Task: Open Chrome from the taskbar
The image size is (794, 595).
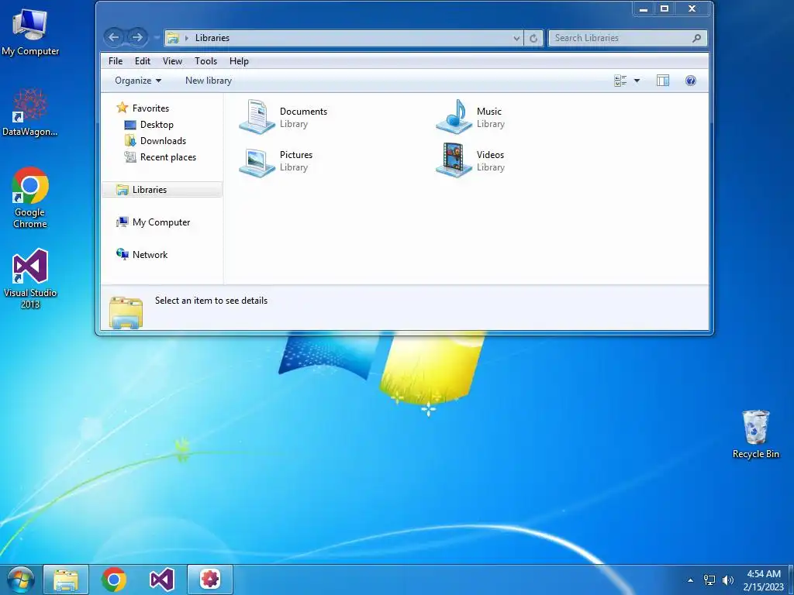Action: [x=114, y=580]
